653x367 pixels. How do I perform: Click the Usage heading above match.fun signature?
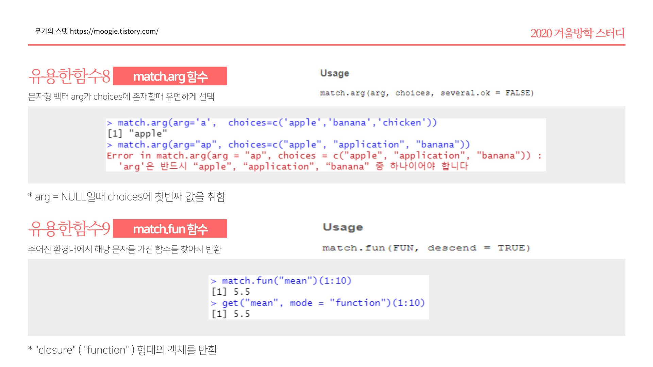pos(342,227)
